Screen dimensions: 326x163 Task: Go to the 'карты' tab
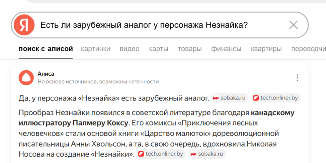(159, 49)
